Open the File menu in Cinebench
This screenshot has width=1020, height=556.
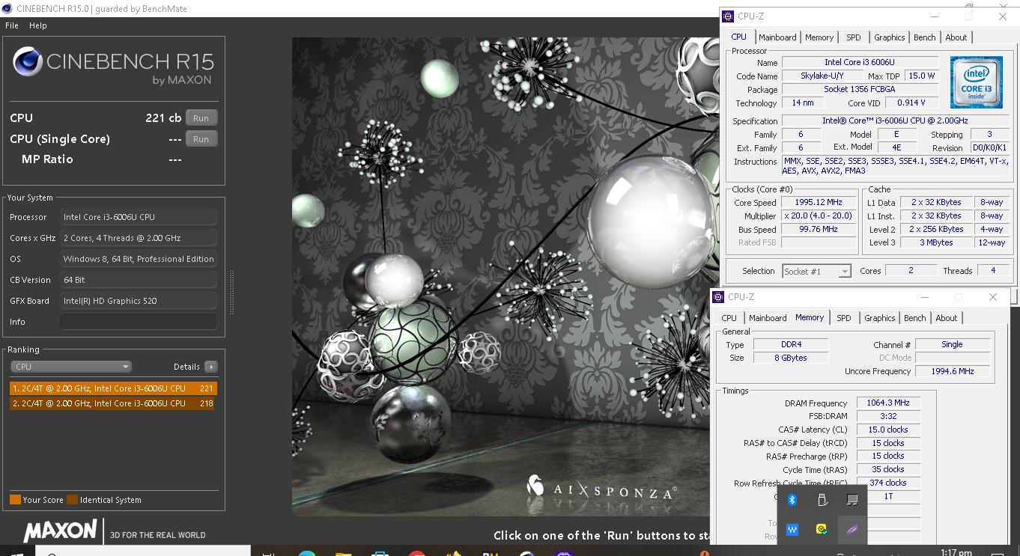(12, 25)
